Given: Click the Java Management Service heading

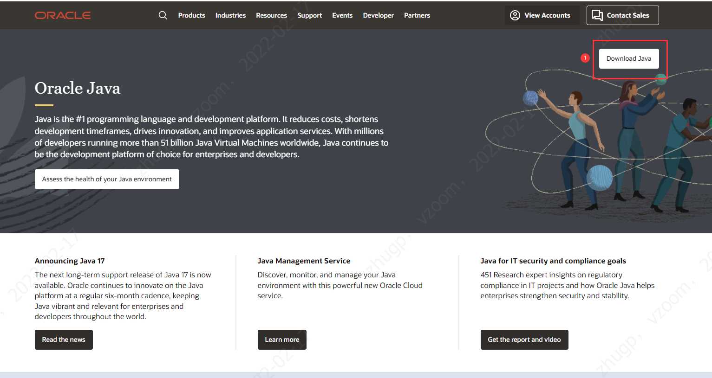Looking at the screenshot, I should [304, 261].
